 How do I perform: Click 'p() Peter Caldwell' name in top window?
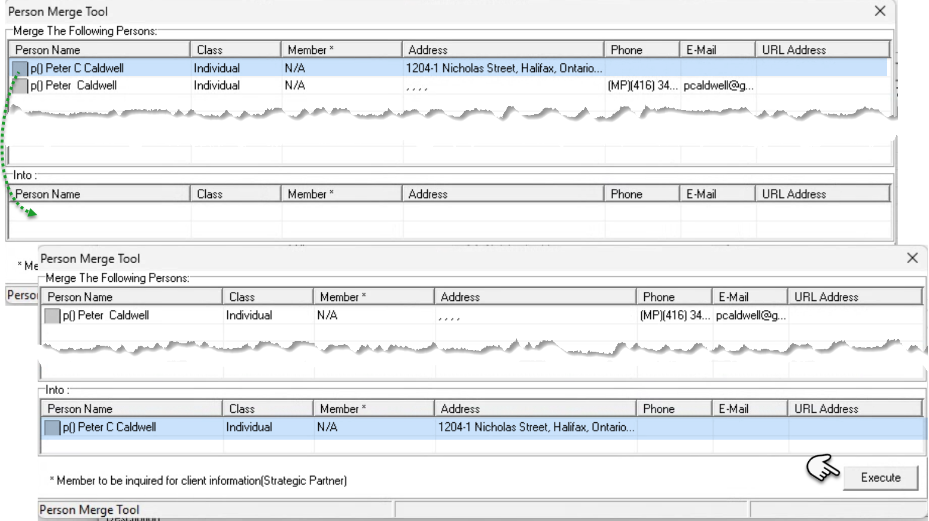[x=74, y=86]
